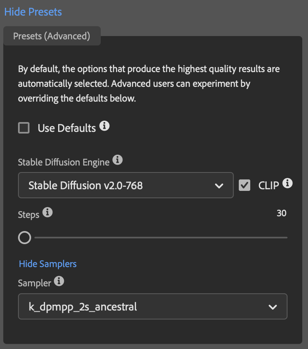
Task: Select the Presets (Advanced) tab
Action: (x=52, y=36)
